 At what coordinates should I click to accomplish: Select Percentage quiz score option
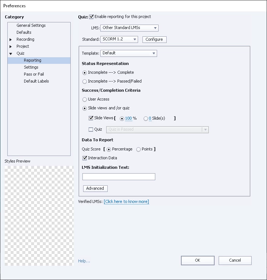point(109,149)
